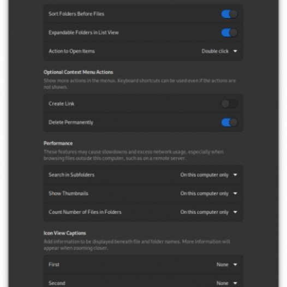Open Action to Open Items dropdown
The image size is (287, 287).
tap(219, 51)
